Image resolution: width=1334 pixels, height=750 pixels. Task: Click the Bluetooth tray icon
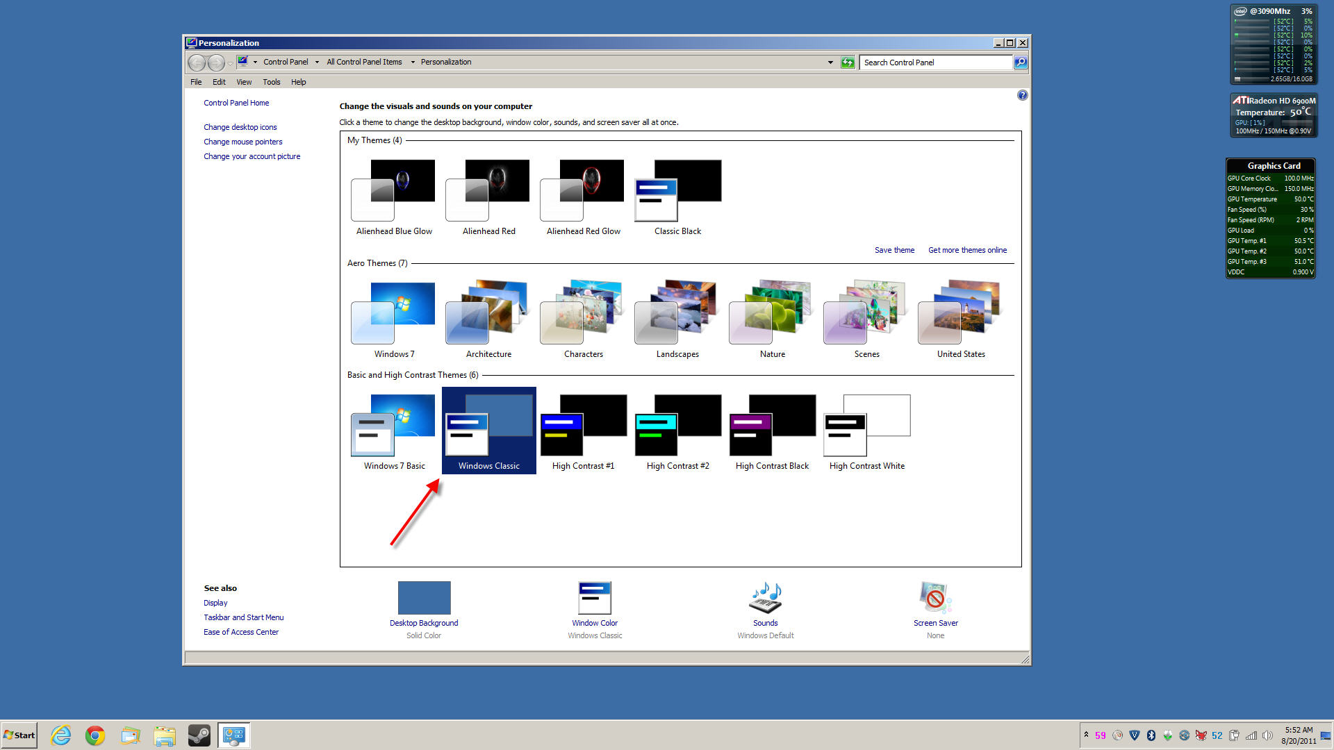[x=1151, y=735]
